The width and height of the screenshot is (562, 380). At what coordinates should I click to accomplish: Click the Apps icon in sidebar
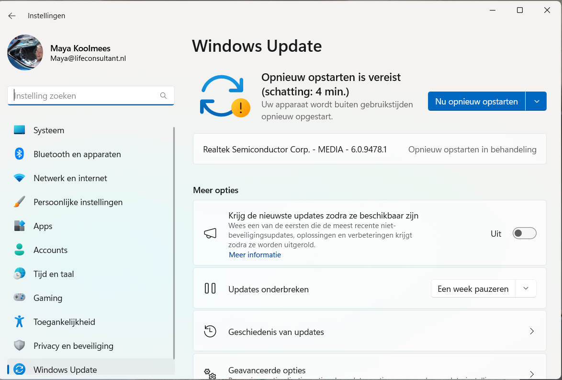coord(19,226)
